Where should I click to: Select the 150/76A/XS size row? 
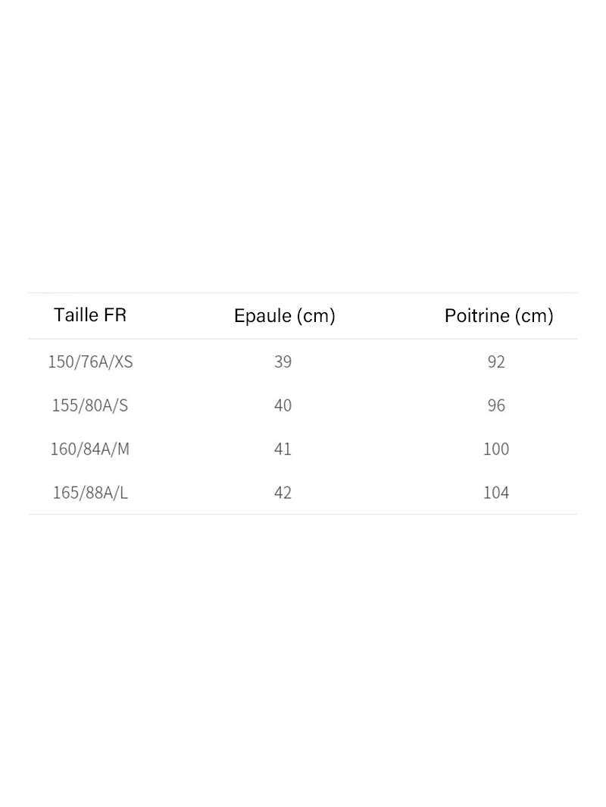tap(303, 361)
